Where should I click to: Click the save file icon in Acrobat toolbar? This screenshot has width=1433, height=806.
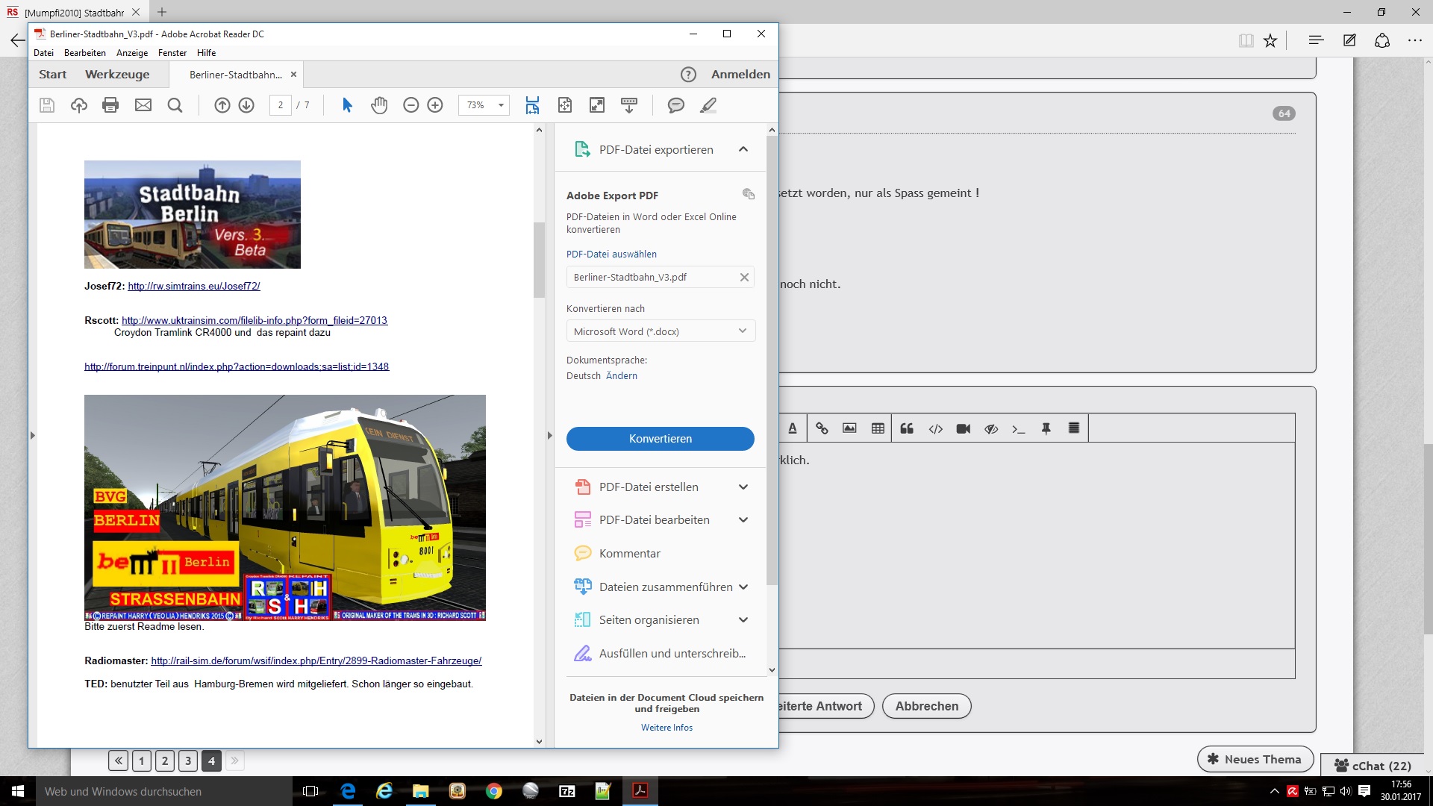pyautogui.click(x=47, y=105)
